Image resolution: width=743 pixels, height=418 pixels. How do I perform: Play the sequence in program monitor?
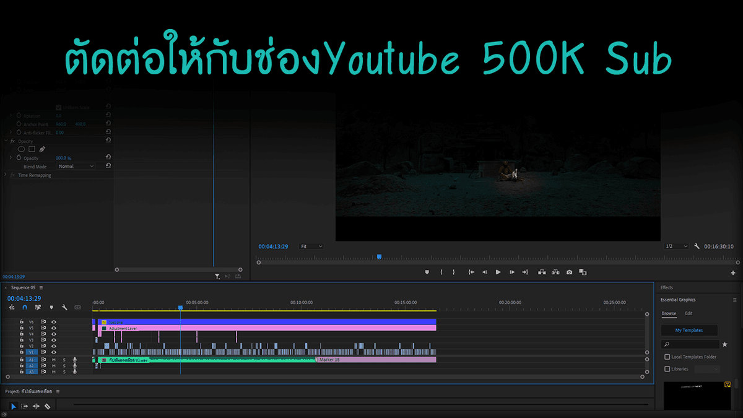(498, 272)
